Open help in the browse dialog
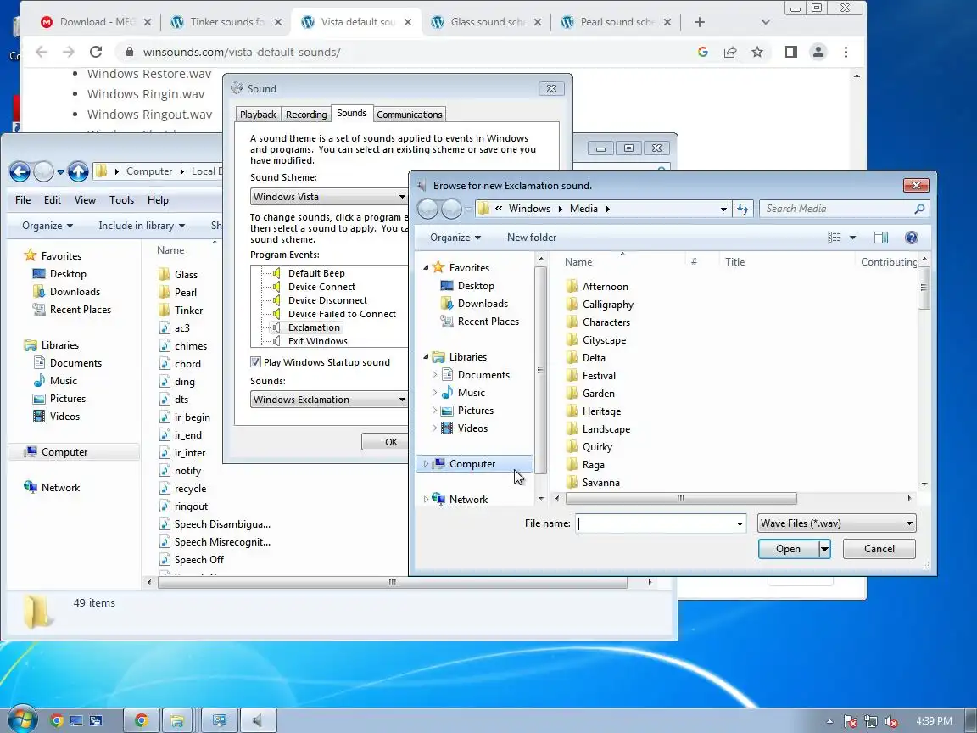The width and height of the screenshot is (977, 733). pyautogui.click(x=911, y=238)
